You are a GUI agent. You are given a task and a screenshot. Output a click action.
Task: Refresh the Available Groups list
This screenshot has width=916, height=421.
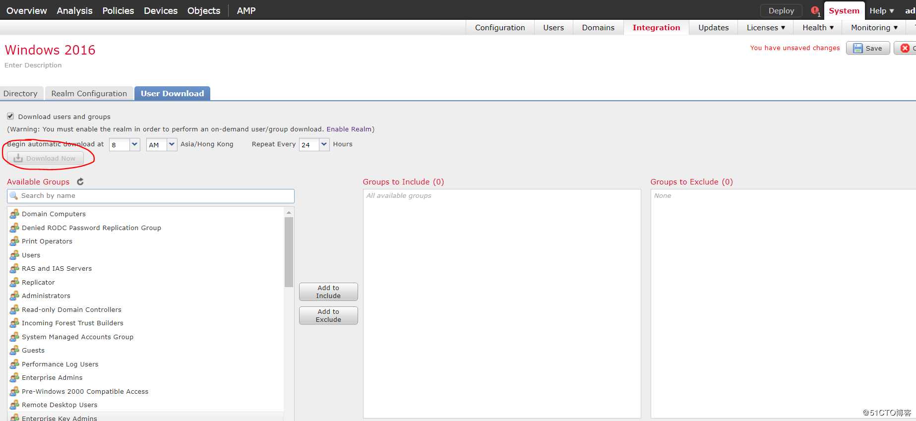click(80, 181)
